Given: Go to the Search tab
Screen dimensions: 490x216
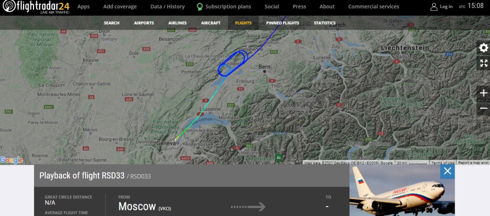Looking at the screenshot, I should click(x=111, y=23).
